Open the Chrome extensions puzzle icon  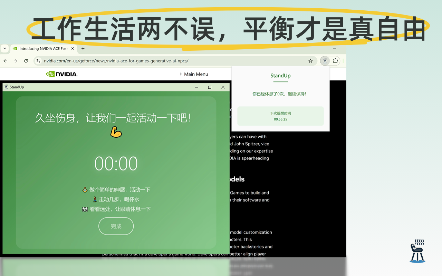335,61
